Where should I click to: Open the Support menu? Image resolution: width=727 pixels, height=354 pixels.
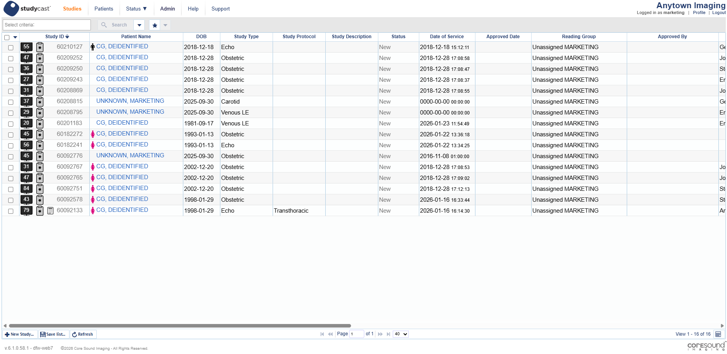point(221,9)
